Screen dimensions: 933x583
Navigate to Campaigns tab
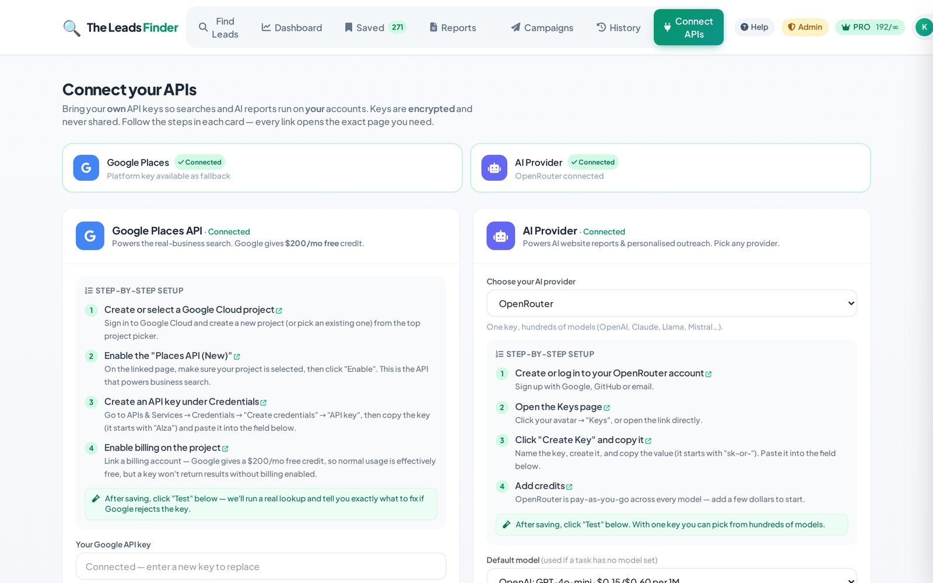tap(542, 28)
